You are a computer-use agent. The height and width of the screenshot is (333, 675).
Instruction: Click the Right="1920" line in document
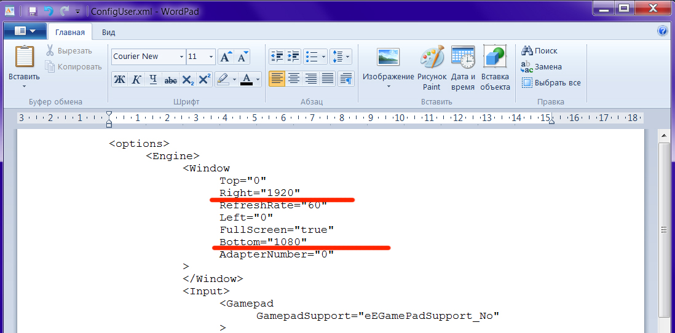pos(259,192)
